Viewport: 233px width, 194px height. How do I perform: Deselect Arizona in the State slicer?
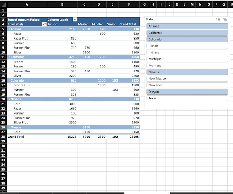click(187, 26)
